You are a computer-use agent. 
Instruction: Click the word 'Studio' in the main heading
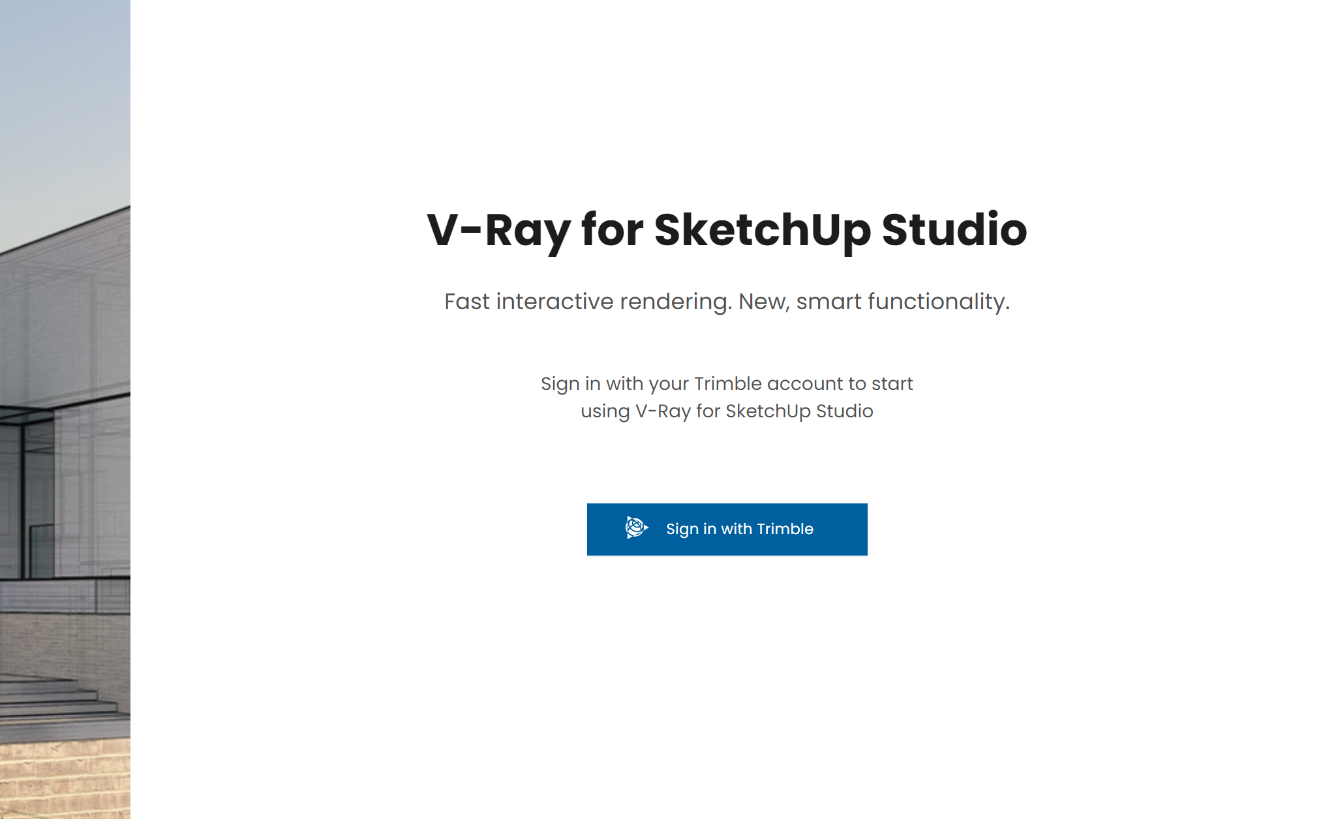(954, 230)
